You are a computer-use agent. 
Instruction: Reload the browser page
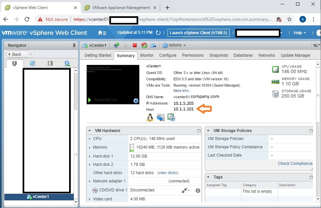(x=27, y=19)
